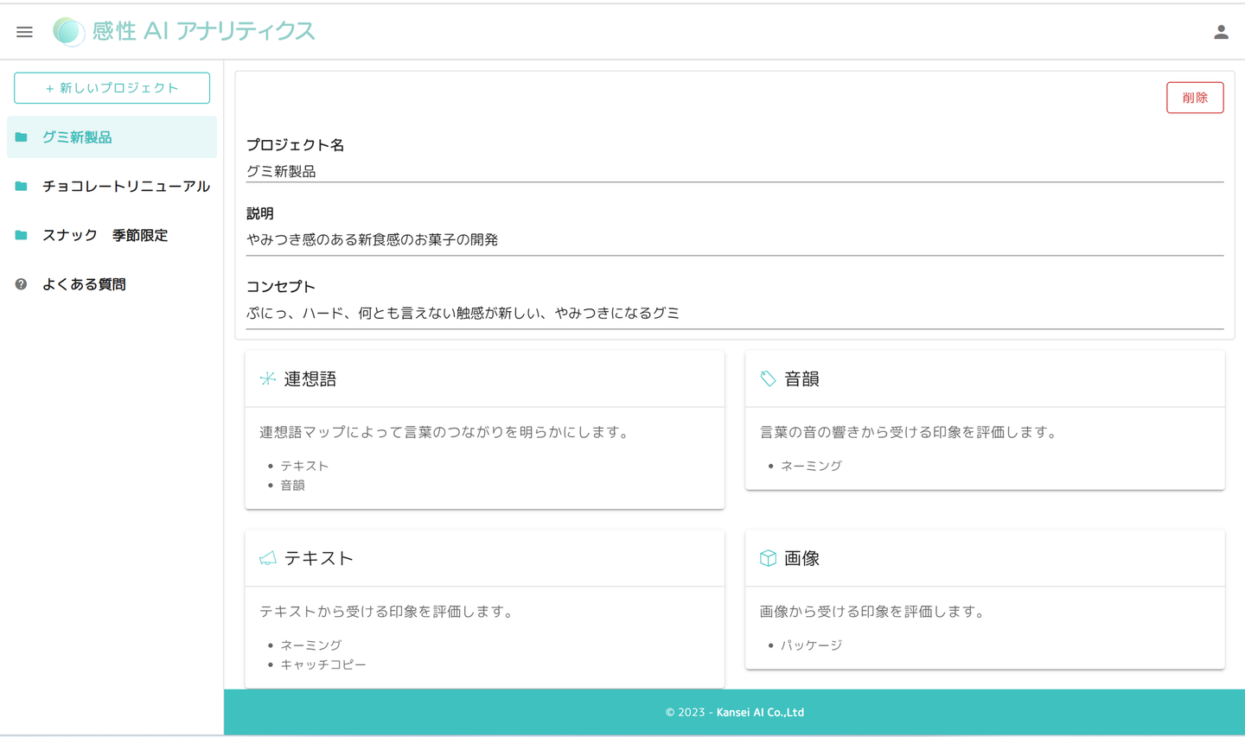1245x737 pixels.
Task: Click the question mark icon by よくある質問
Action: pyautogui.click(x=22, y=284)
